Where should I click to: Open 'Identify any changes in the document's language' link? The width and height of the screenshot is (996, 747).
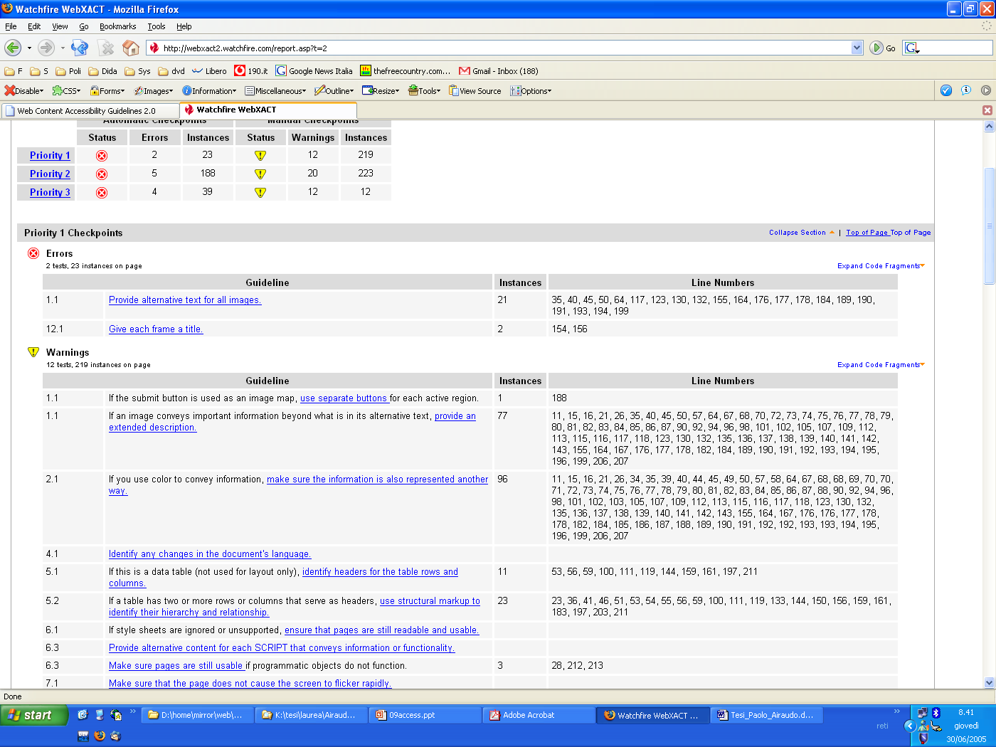point(210,554)
